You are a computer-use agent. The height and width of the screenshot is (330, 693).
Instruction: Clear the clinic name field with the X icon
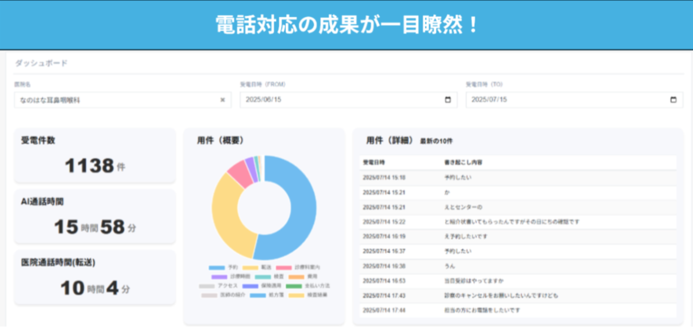pyautogui.click(x=222, y=100)
